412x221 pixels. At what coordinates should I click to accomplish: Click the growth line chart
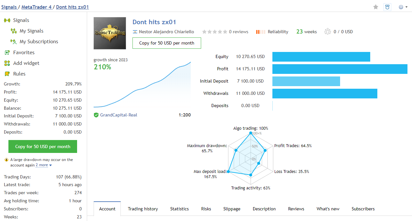[x=142, y=85]
